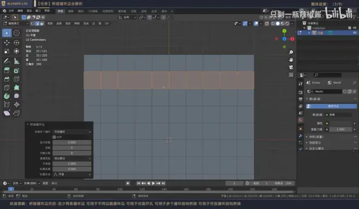
Task: Activate the 3D Cursor tool
Action: [16, 33]
